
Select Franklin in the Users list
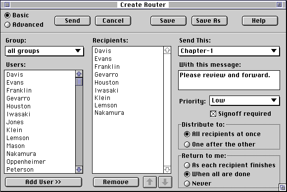tap(40, 91)
